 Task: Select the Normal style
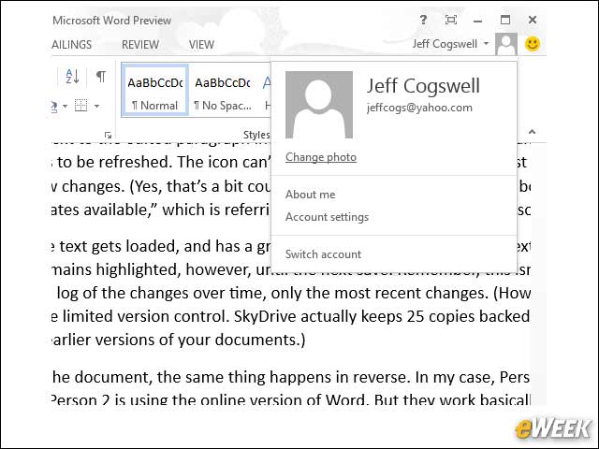coord(154,90)
